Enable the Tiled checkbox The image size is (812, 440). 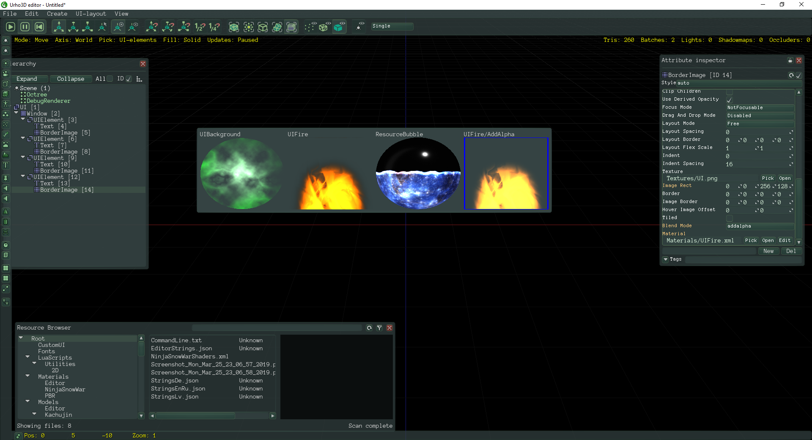point(730,218)
